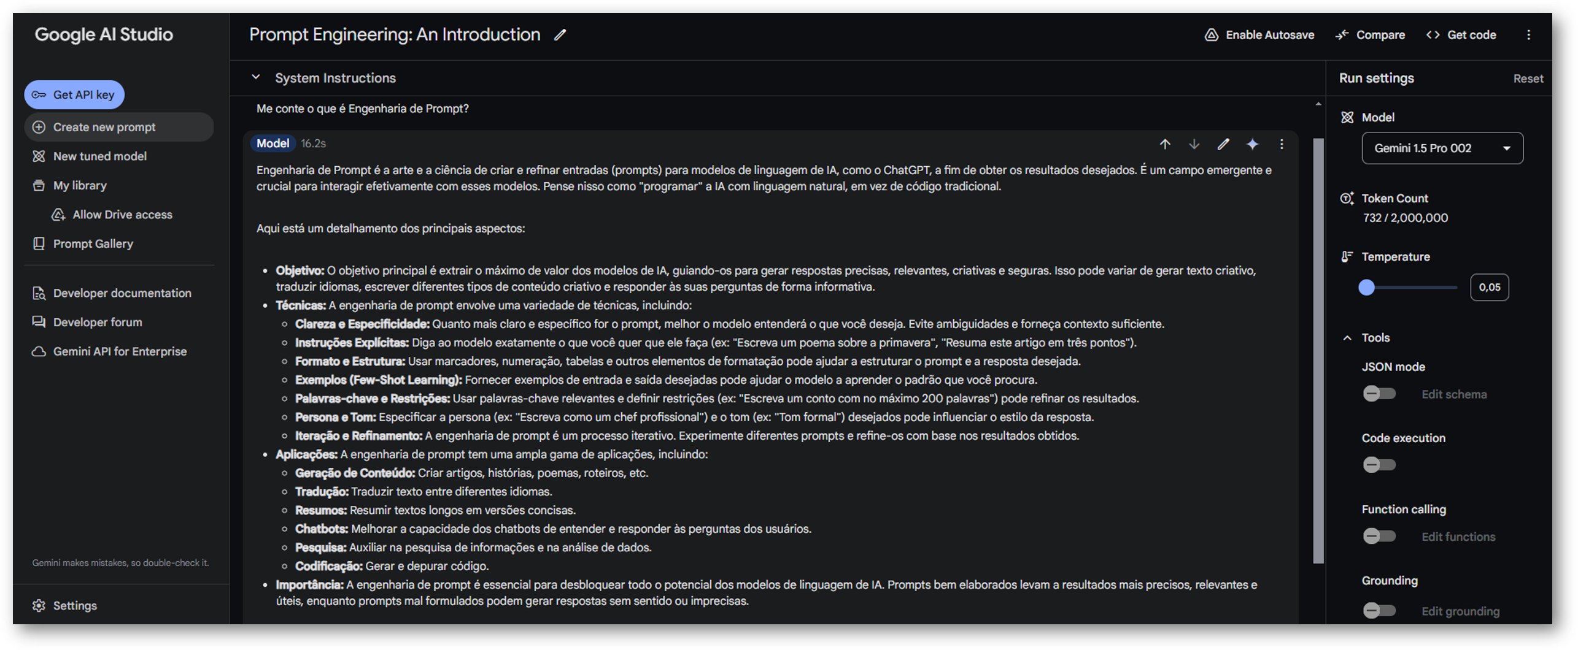Collapse the System Instructions section
Image resolution: width=1578 pixels, height=650 pixels.
pyautogui.click(x=256, y=78)
